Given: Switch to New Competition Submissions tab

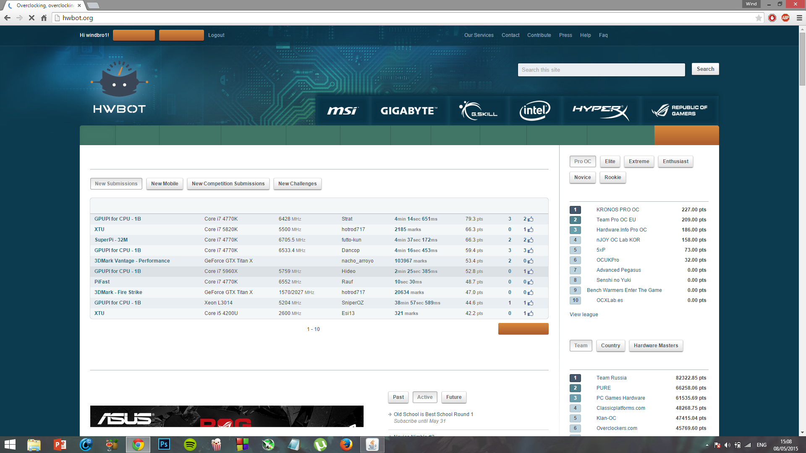Looking at the screenshot, I should coord(228,184).
